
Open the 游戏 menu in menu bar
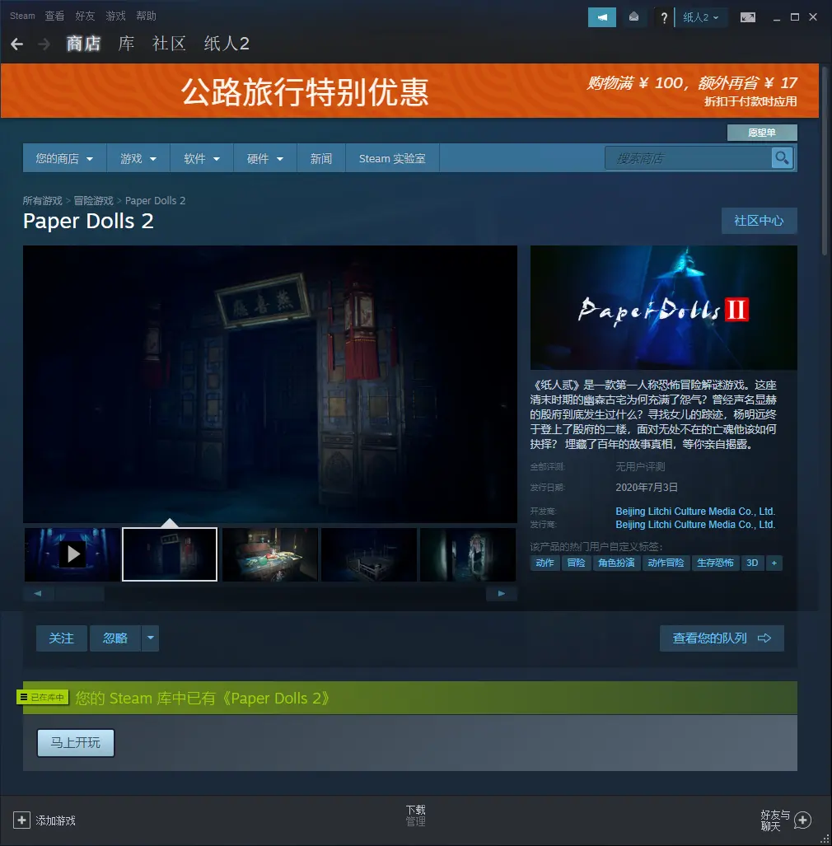pos(115,16)
